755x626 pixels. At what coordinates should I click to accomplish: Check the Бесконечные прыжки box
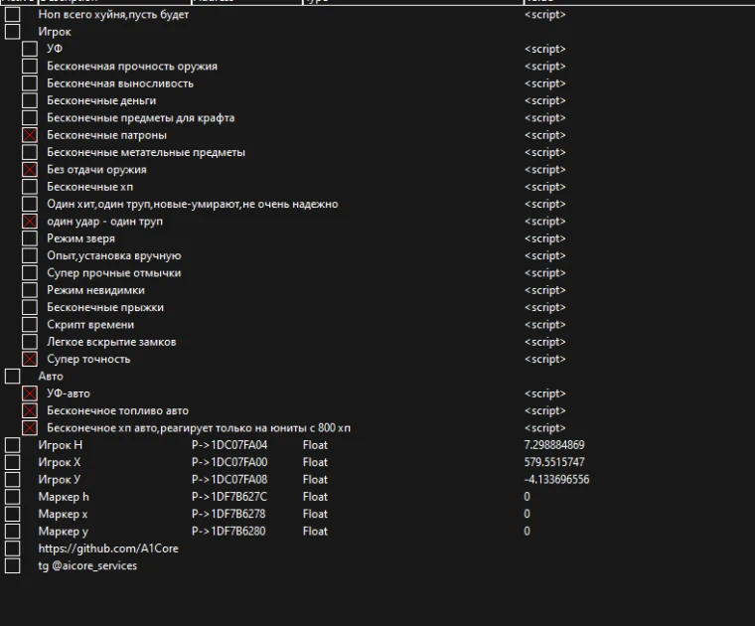(x=30, y=307)
